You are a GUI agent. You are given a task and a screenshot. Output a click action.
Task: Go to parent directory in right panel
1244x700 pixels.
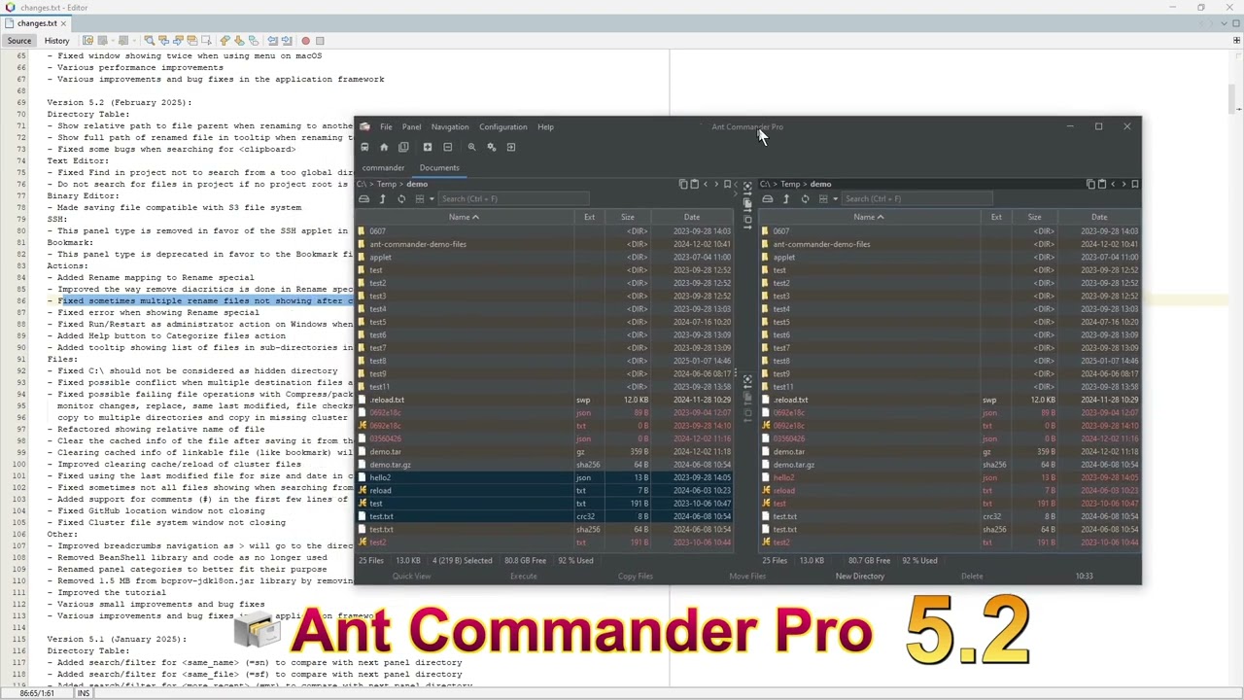coord(786,198)
